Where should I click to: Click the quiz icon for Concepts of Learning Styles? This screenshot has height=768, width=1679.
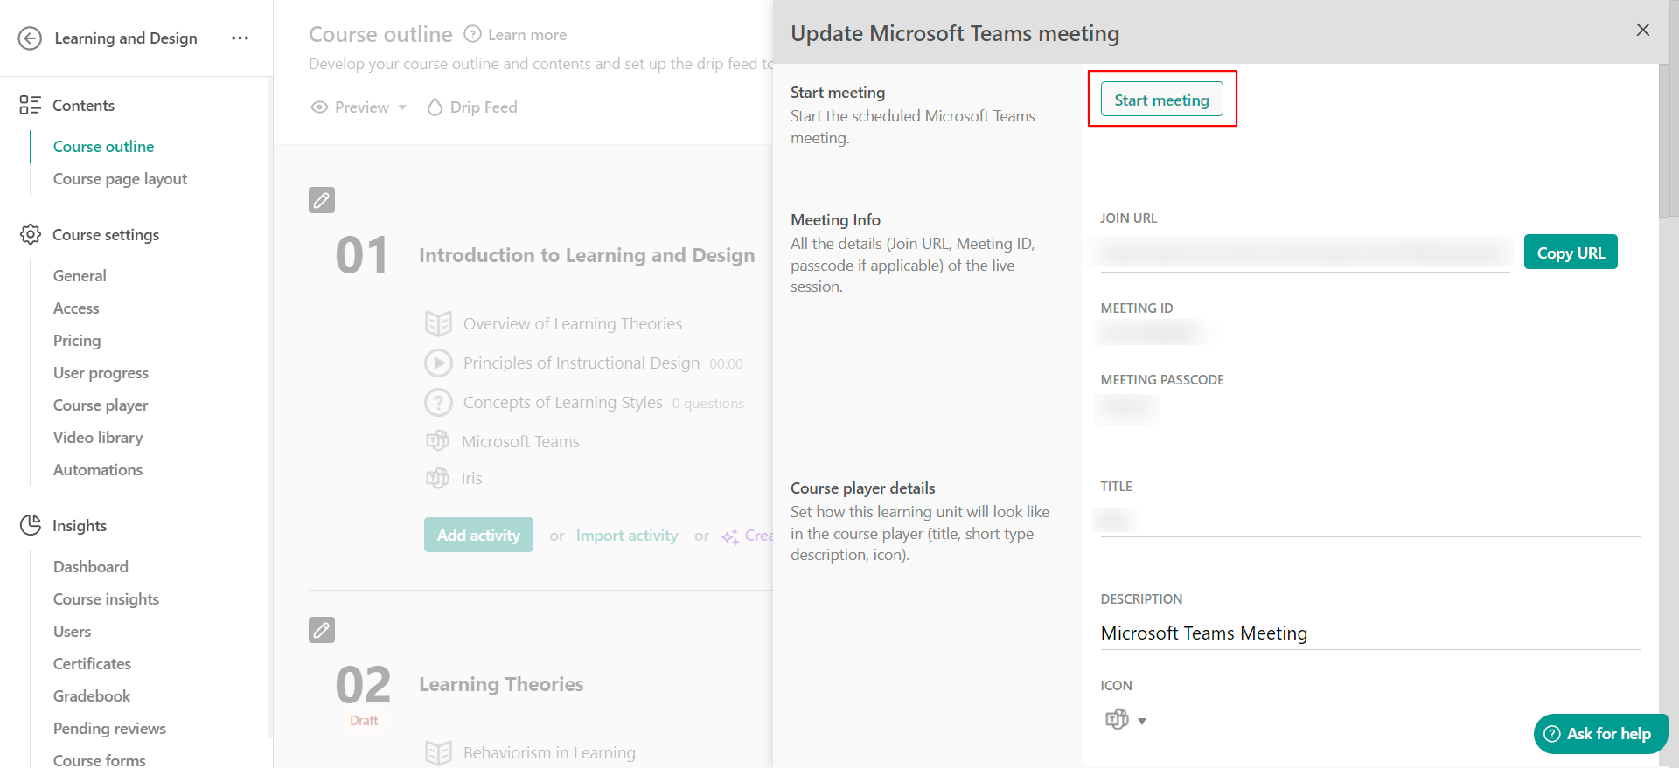[x=438, y=403]
